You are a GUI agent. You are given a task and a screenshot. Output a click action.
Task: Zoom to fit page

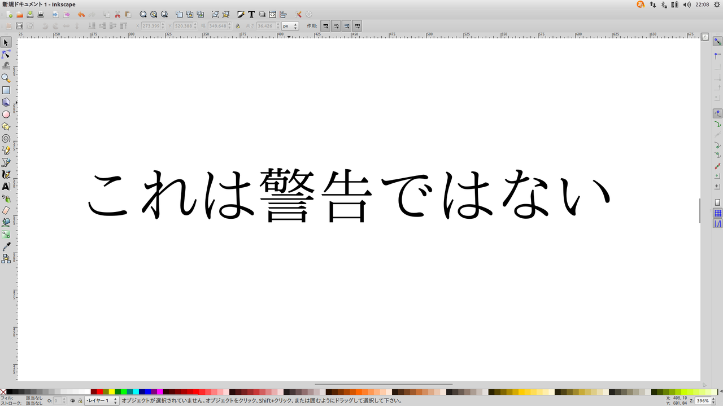(x=164, y=14)
